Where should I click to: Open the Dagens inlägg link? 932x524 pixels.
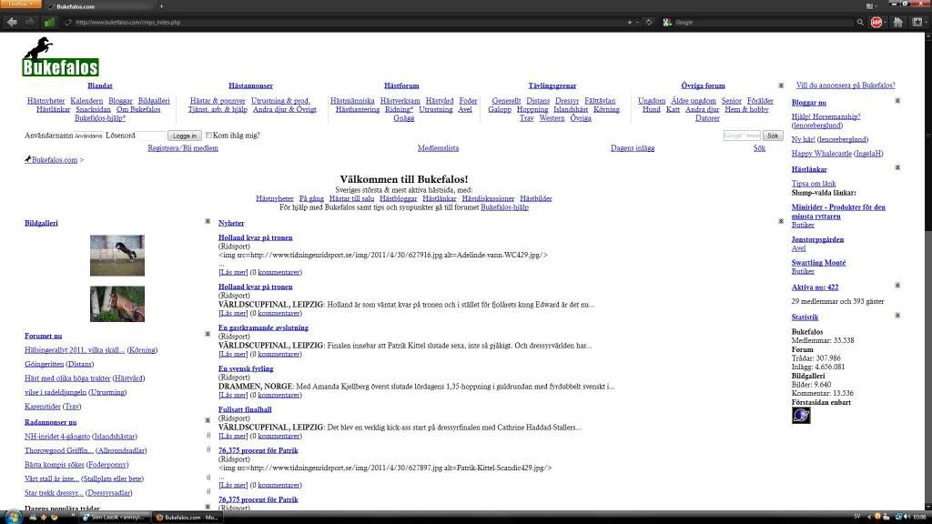[633, 148]
